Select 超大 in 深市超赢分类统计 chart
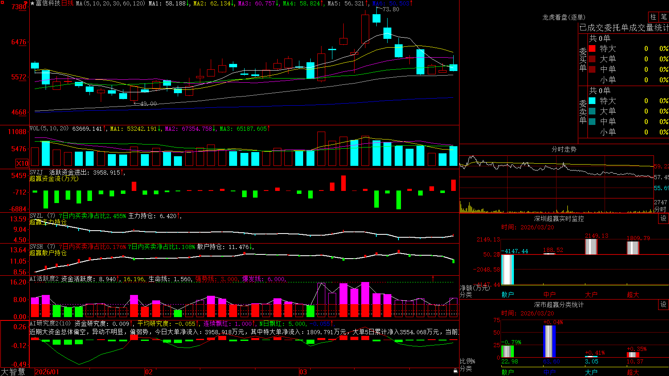The image size is (669, 376). tap(633, 372)
